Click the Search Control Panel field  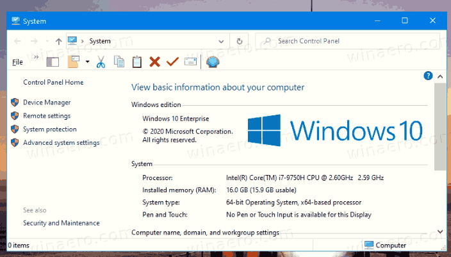point(347,41)
